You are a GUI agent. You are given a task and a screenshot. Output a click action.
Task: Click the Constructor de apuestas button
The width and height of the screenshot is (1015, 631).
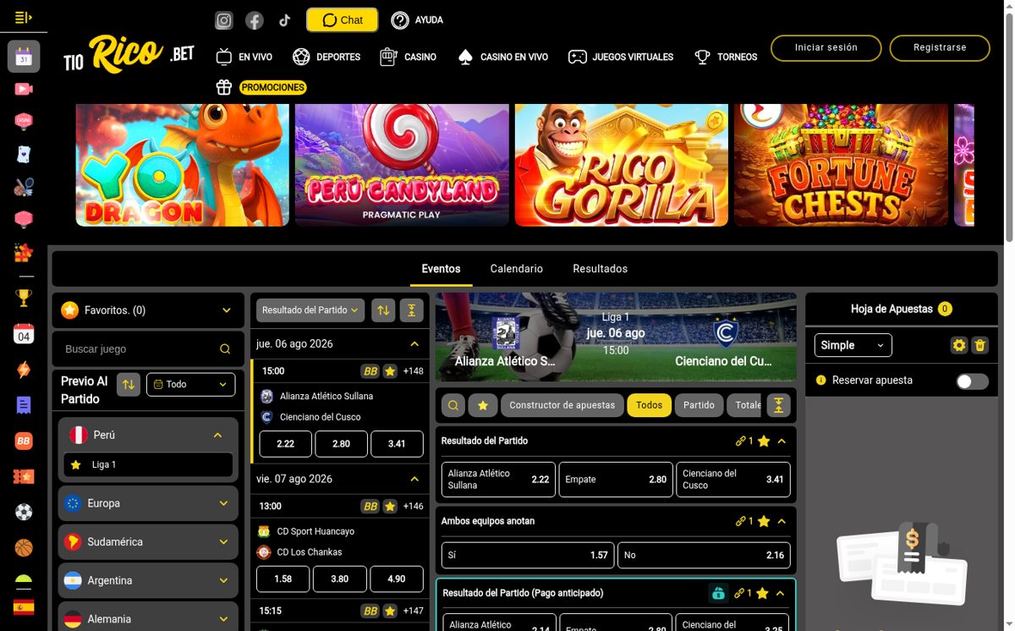pyautogui.click(x=562, y=405)
